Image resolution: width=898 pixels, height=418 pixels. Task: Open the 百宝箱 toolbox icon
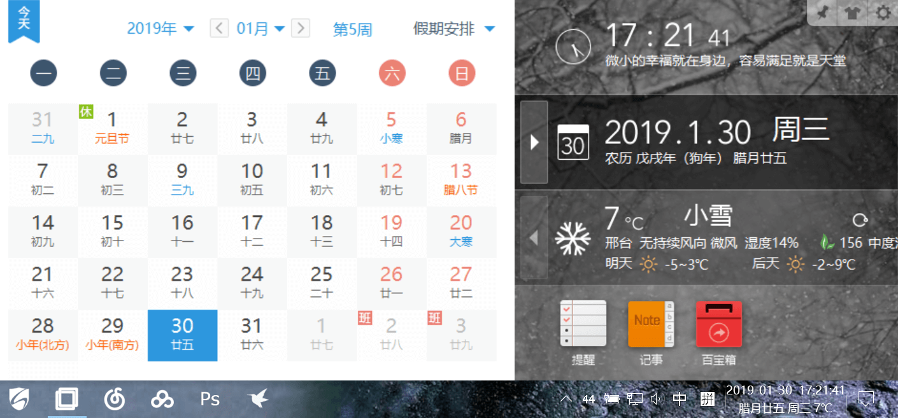coord(718,324)
